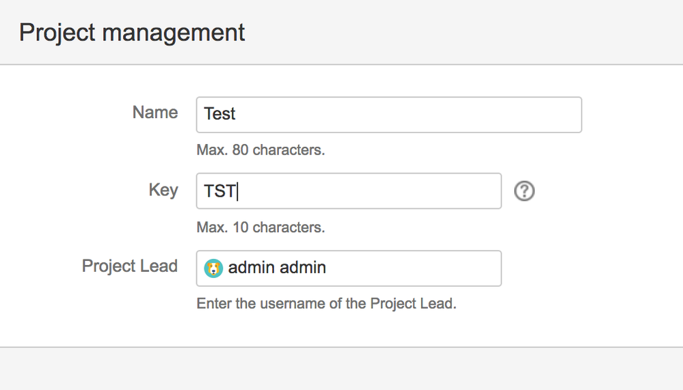
Task: Click the admin avatar in Project Lead
Action: [x=213, y=268]
